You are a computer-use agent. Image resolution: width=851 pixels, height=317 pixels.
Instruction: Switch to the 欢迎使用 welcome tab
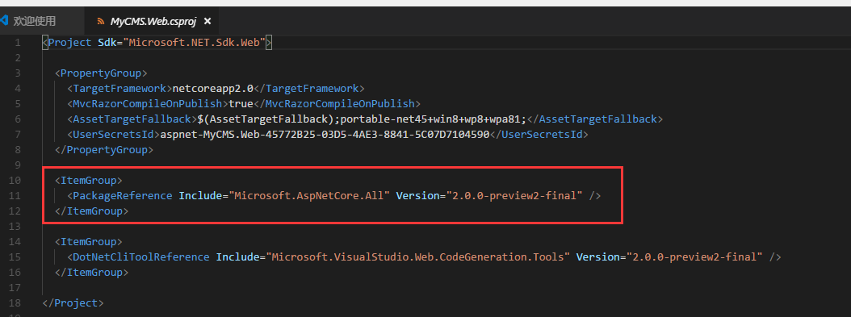tap(35, 21)
